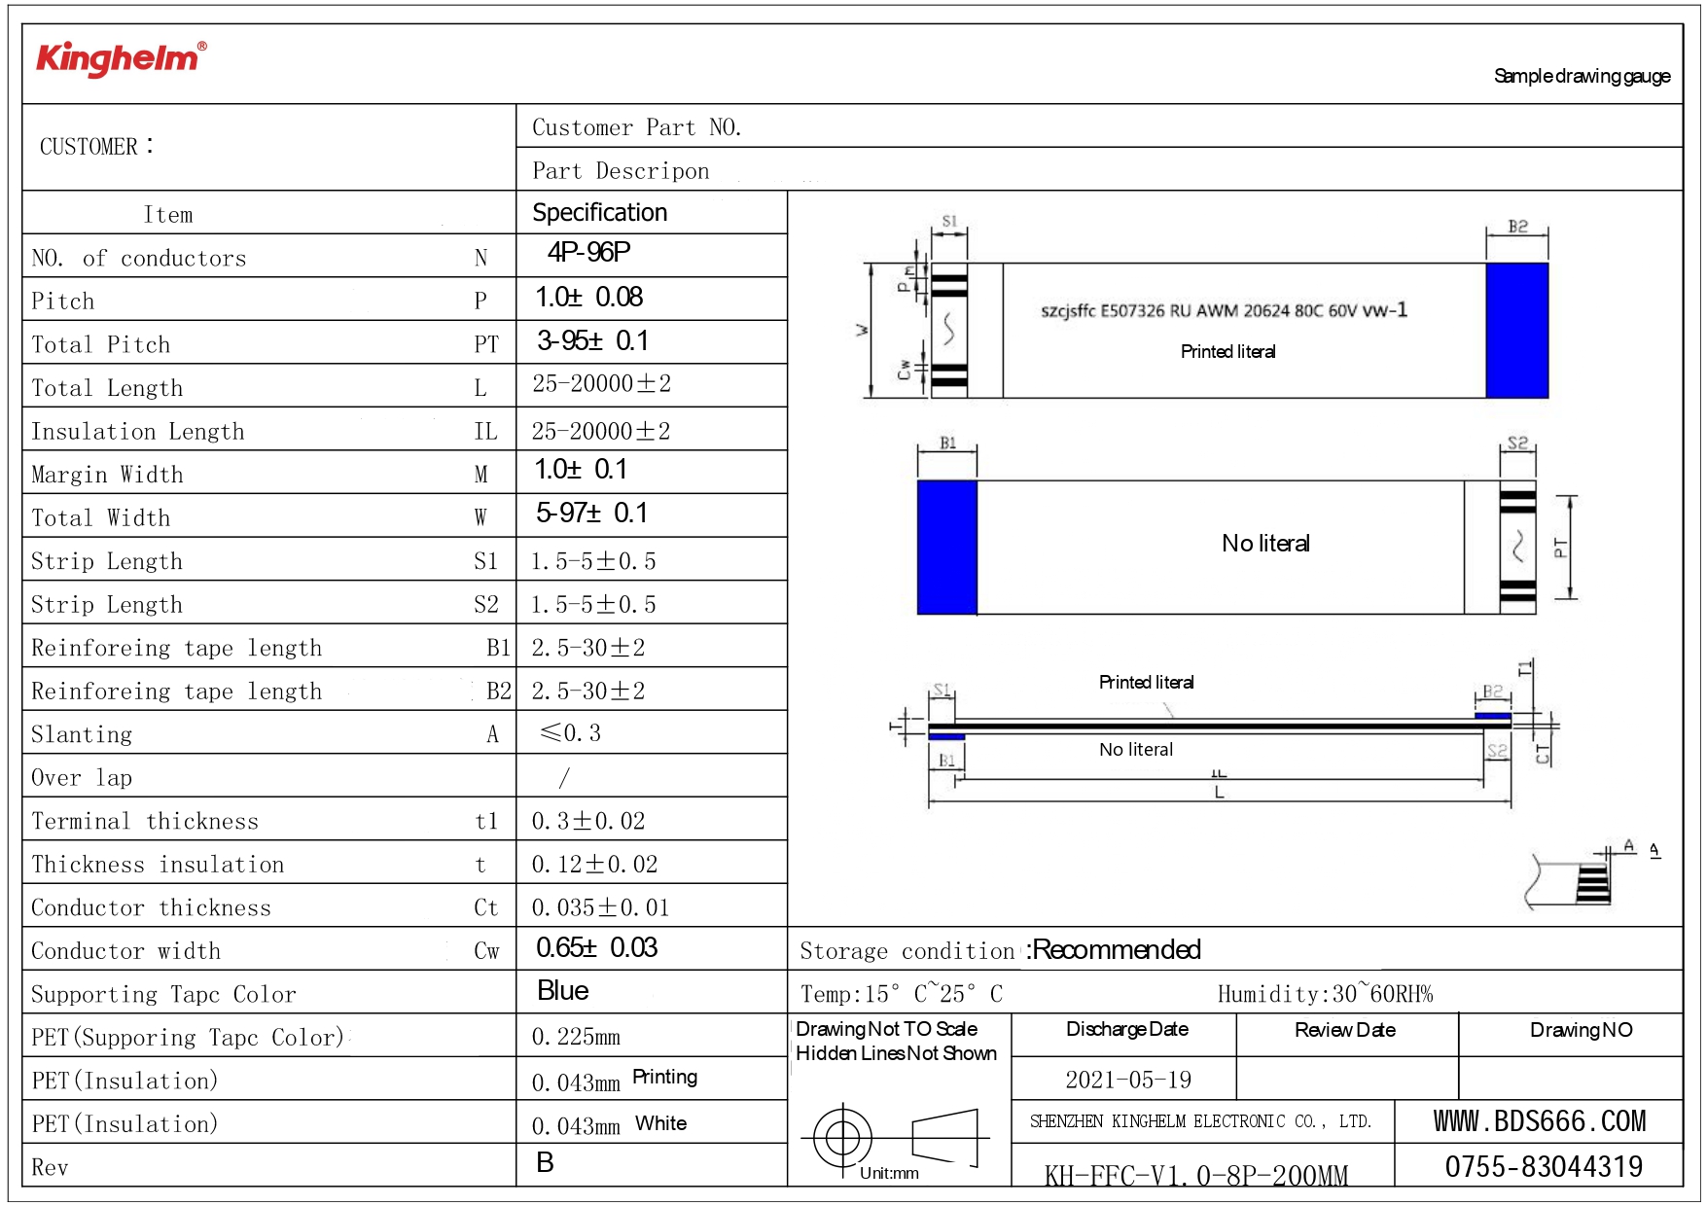Click the B2 tape length value '2.5-30±2'
Viewport: 1707px width, 1206px height.
point(588,692)
